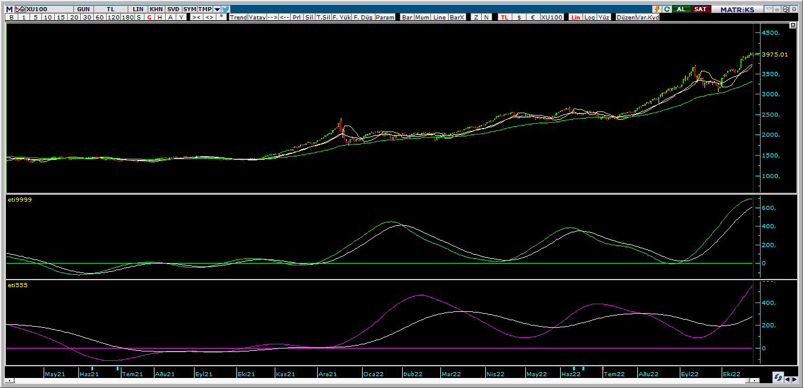Open the XU100 symbol selector field

pyautogui.click(x=51, y=9)
